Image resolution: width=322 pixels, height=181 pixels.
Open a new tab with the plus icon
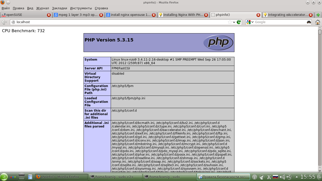318,15
